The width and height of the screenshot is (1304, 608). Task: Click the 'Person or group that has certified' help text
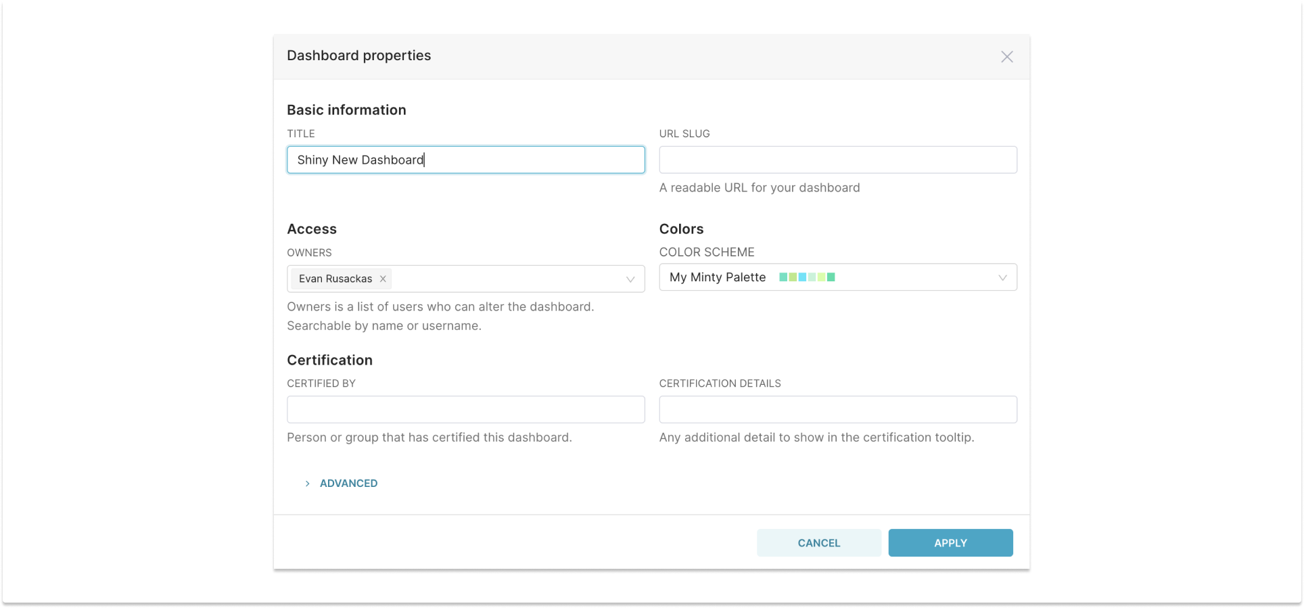point(429,438)
